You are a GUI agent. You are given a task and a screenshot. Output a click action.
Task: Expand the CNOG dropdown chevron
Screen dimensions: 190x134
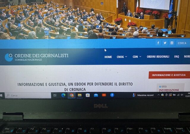coord(126,57)
